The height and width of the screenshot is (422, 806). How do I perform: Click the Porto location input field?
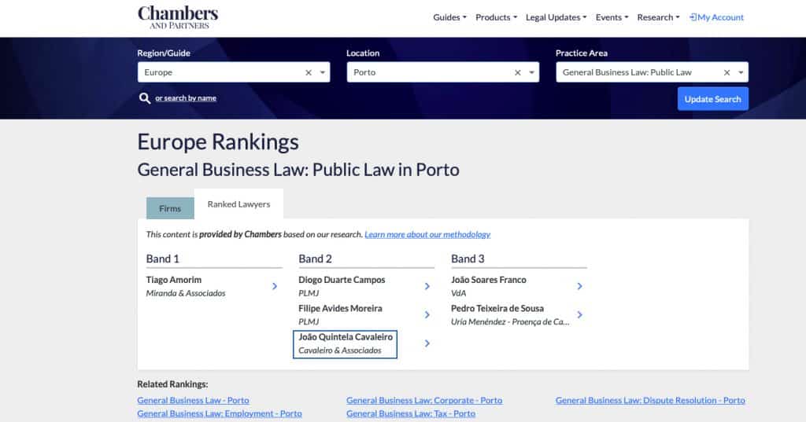tap(443, 72)
